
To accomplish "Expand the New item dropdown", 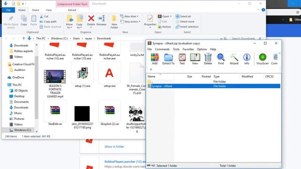I will click(x=129, y=16).
